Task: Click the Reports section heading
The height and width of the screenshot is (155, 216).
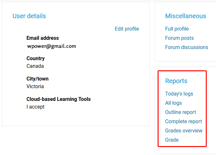Action: pos(176,81)
